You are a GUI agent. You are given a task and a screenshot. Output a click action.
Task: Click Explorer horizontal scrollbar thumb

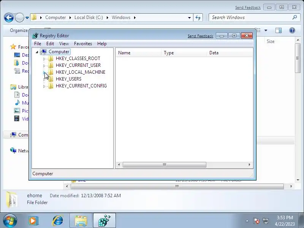coord(177,186)
